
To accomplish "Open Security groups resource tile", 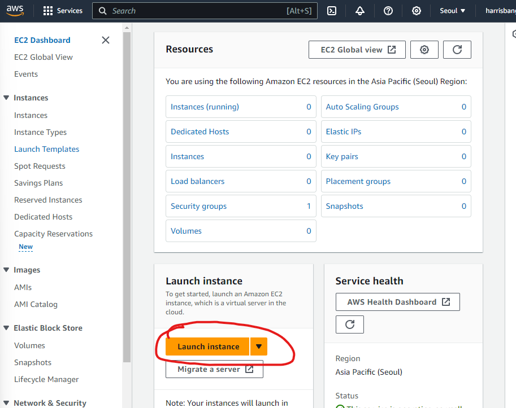I will (x=241, y=206).
